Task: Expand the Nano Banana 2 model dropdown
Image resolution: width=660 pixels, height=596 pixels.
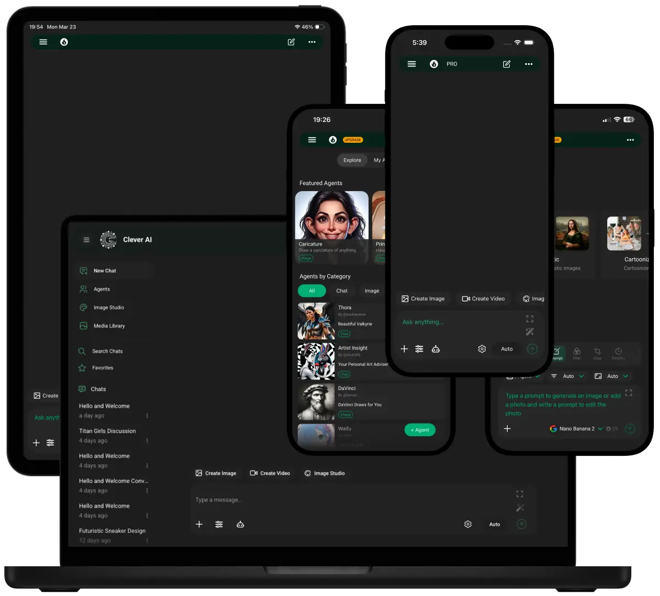Action: [x=576, y=429]
